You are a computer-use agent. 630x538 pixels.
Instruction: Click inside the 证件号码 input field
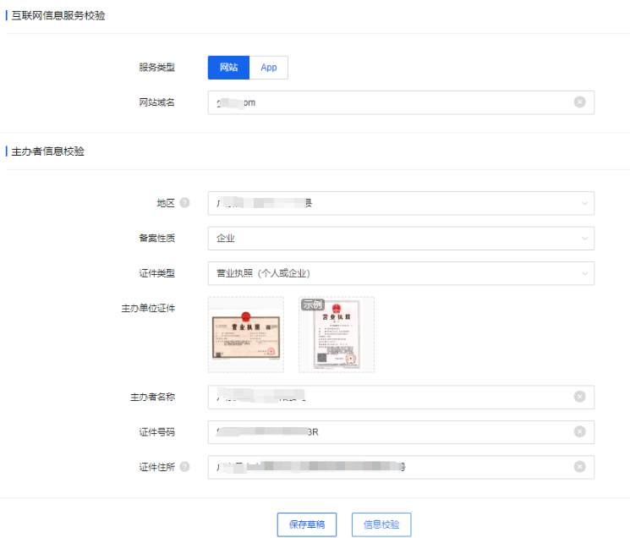389,431
